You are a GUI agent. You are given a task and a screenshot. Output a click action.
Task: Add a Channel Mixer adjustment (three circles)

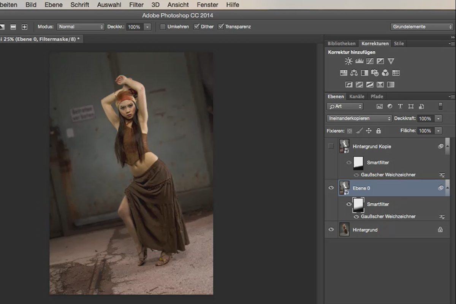tap(385, 73)
